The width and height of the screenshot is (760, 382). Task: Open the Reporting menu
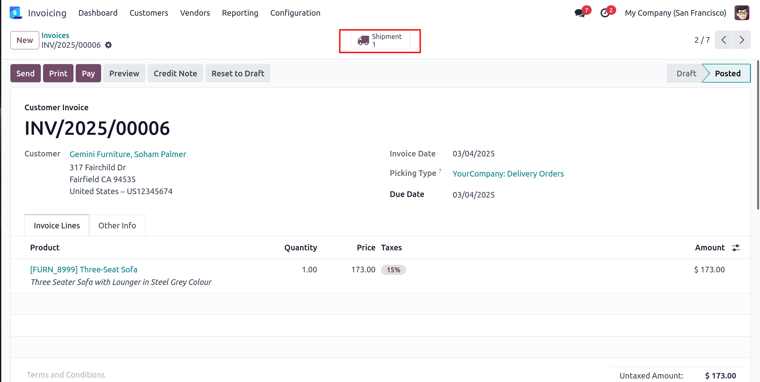240,13
